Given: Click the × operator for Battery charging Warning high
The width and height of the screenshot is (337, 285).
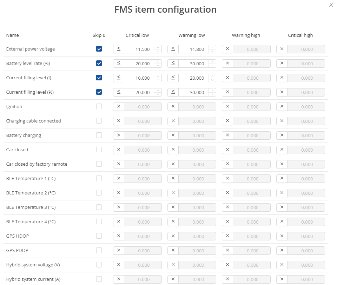Looking at the screenshot, I should (227, 135).
